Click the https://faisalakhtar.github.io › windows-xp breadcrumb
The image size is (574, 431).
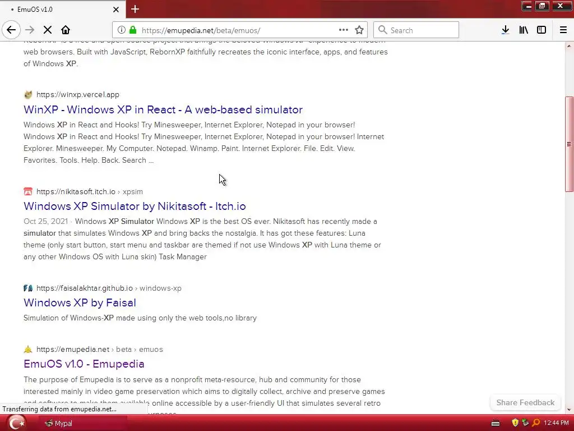pos(109,288)
